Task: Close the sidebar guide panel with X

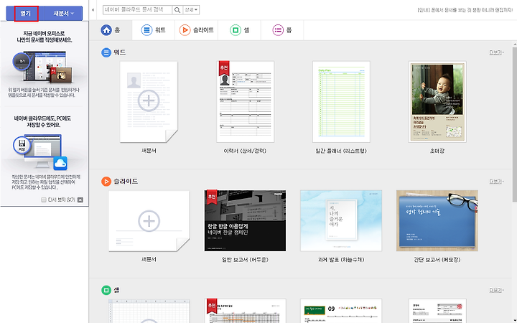Action: 80,200
